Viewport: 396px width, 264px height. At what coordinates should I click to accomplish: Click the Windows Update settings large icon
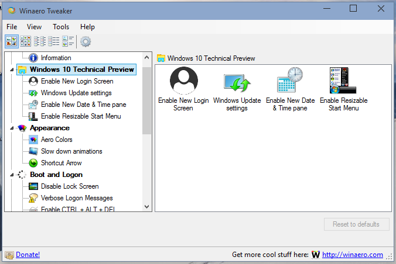pos(237,83)
